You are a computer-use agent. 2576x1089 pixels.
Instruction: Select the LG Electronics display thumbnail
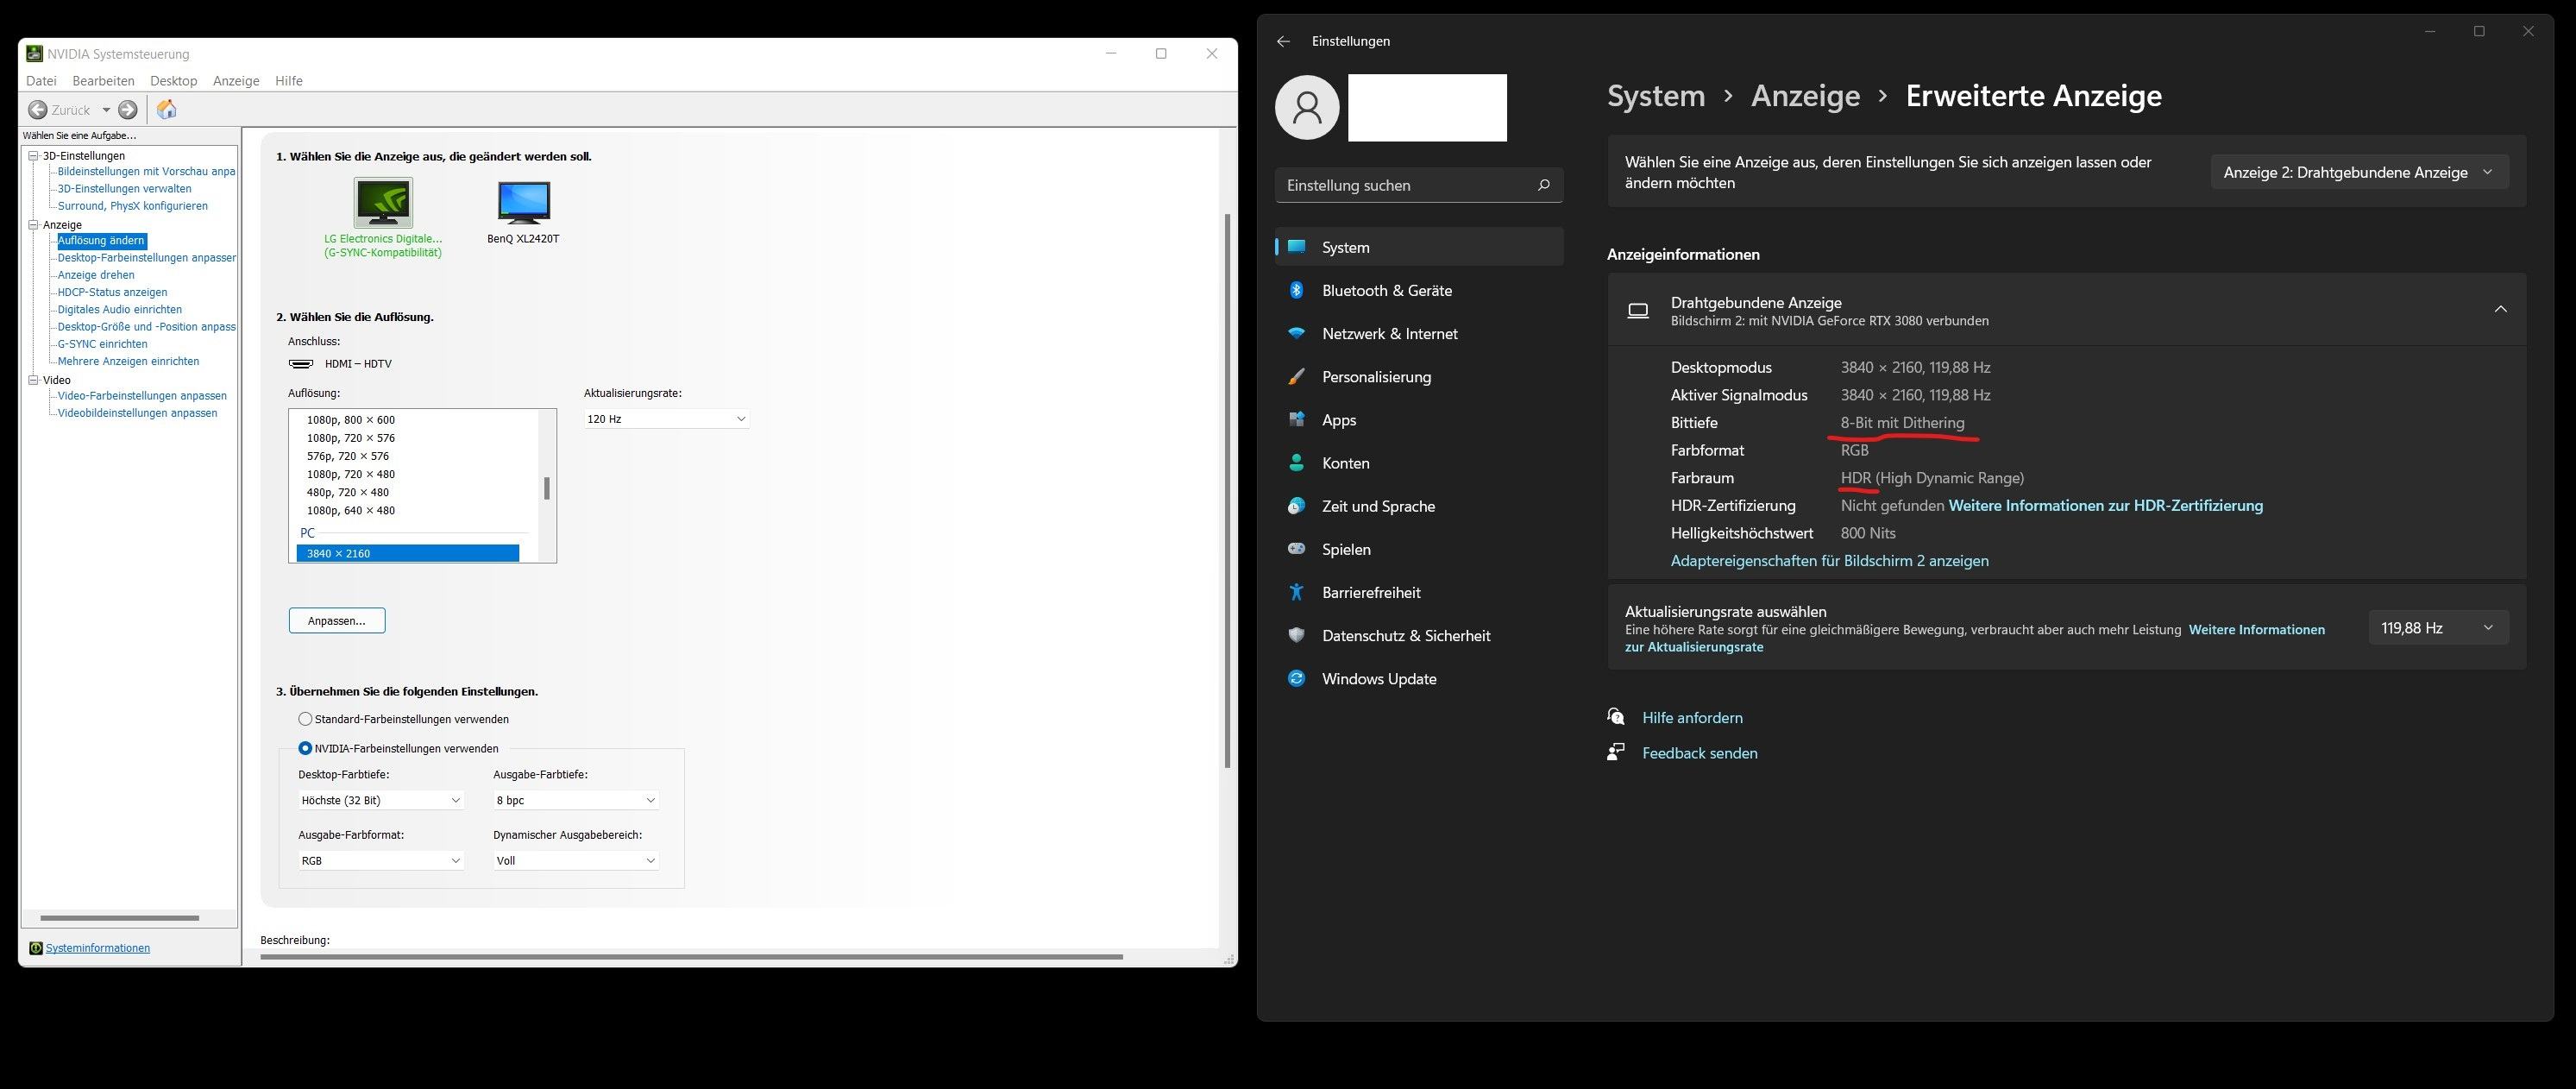tap(383, 203)
